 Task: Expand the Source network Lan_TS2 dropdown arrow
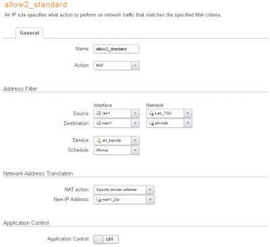click(x=188, y=113)
